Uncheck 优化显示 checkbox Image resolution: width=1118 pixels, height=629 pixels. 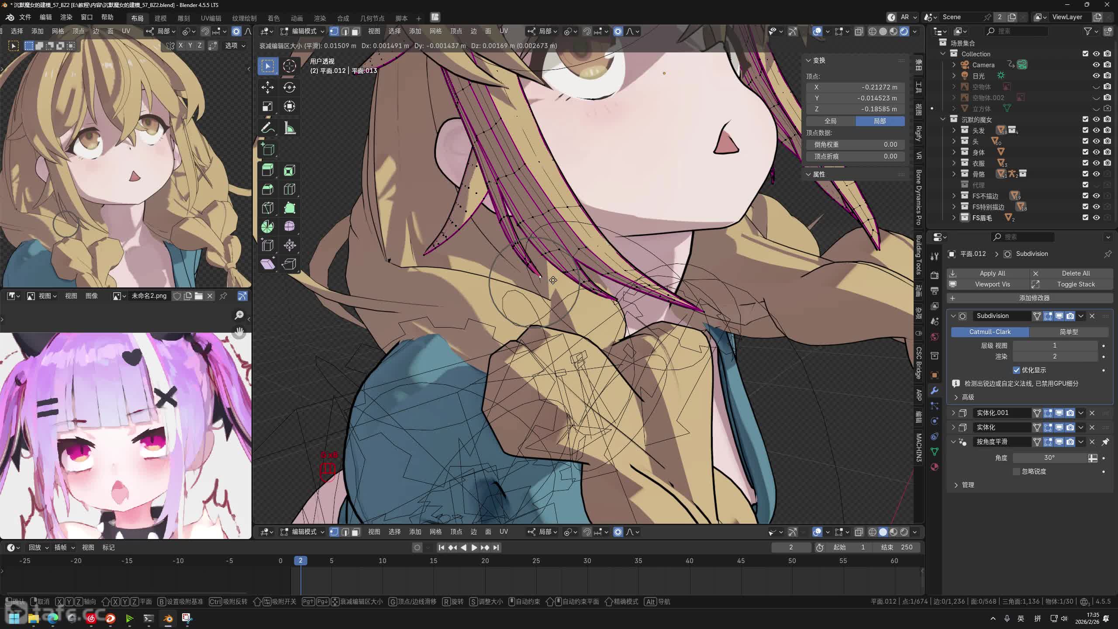click(1017, 370)
